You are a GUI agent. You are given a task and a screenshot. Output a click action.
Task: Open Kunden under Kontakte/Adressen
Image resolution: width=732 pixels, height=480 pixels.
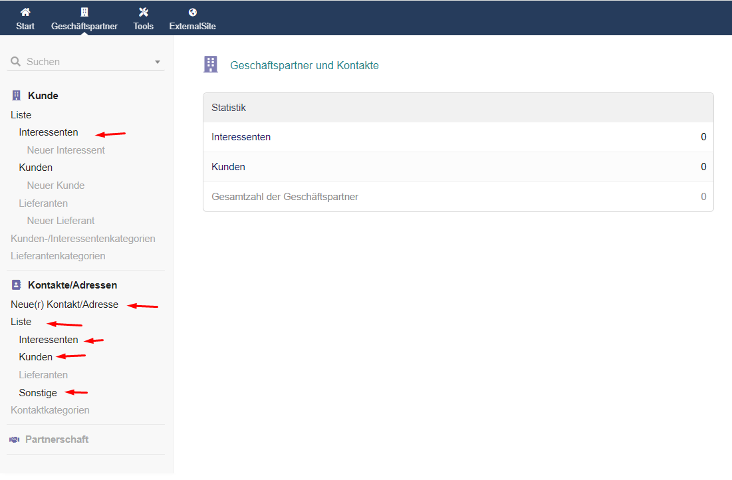[x=35, y=357]
